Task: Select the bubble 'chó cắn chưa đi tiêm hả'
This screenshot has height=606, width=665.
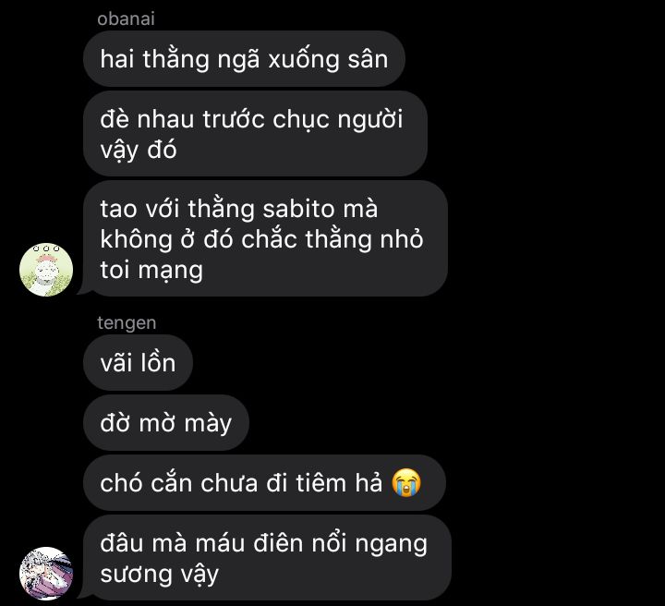Action: pyautogui.click(x=265, y=482)
